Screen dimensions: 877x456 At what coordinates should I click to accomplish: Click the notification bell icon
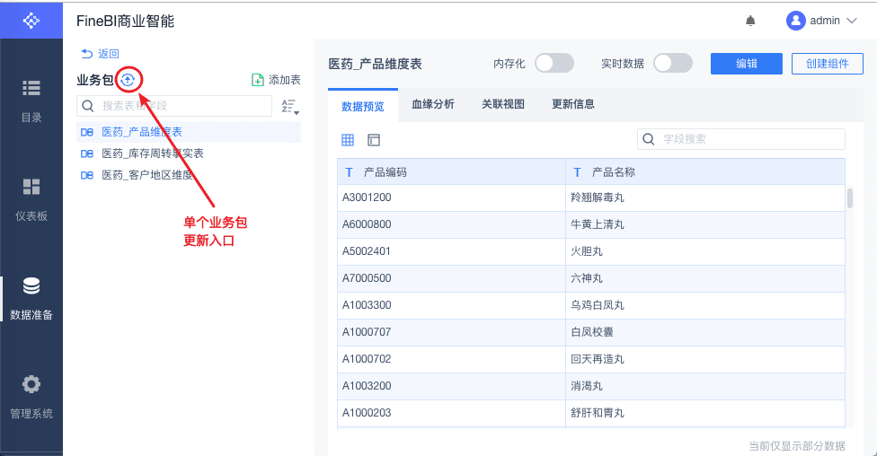tap(750, 21)
